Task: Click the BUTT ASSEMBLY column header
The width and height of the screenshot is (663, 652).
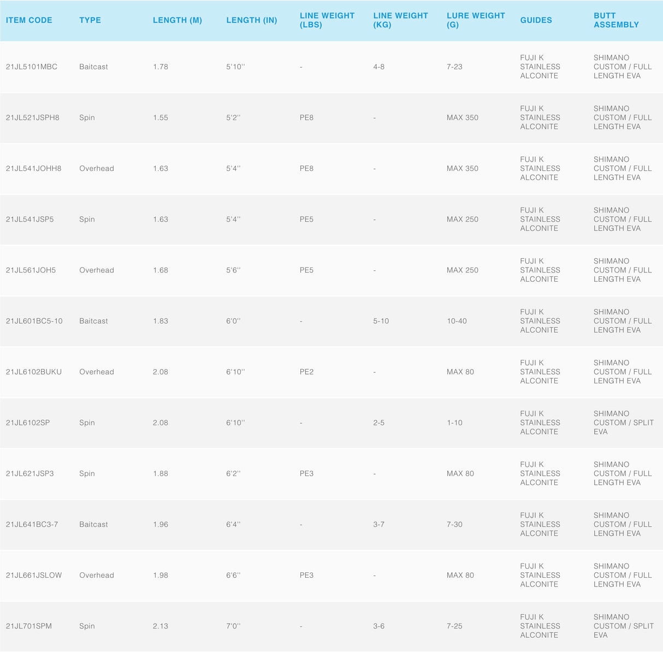Action: pyautogui.click(x=616, y=20)
